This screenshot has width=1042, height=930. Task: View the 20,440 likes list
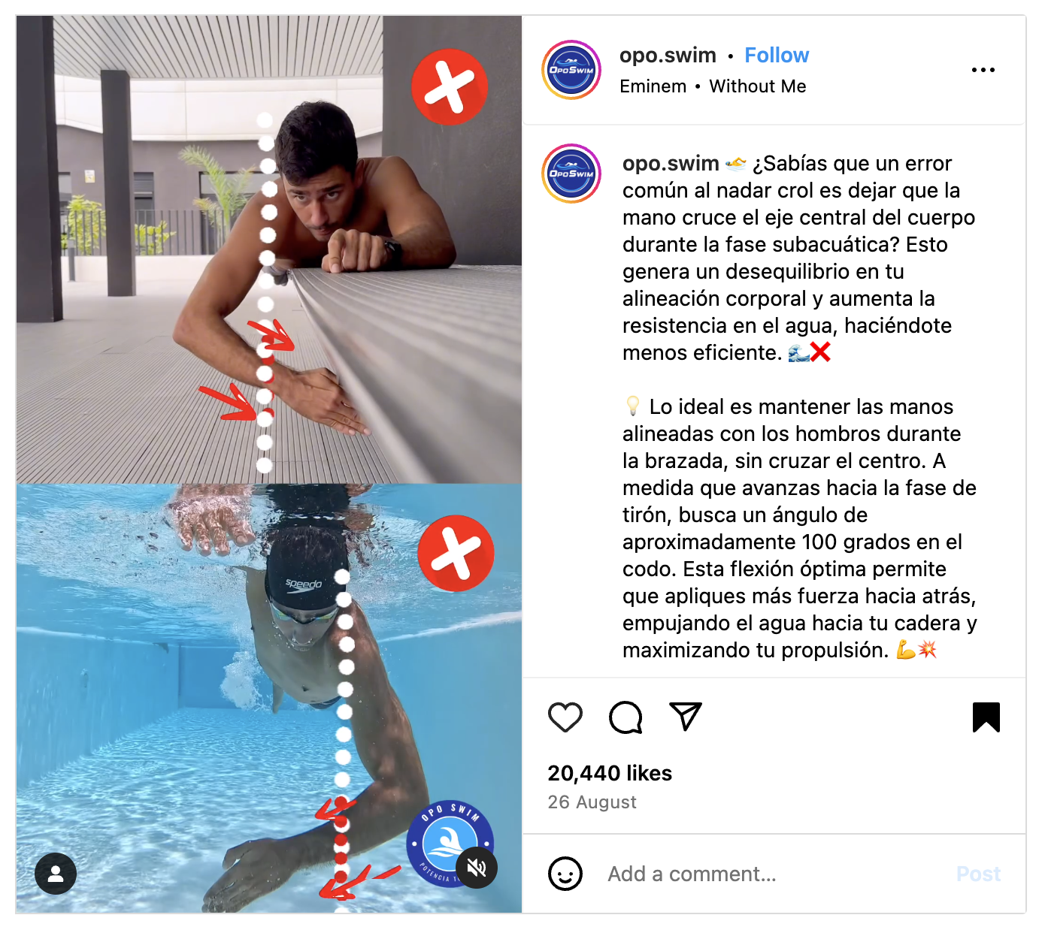coord(610,773)
